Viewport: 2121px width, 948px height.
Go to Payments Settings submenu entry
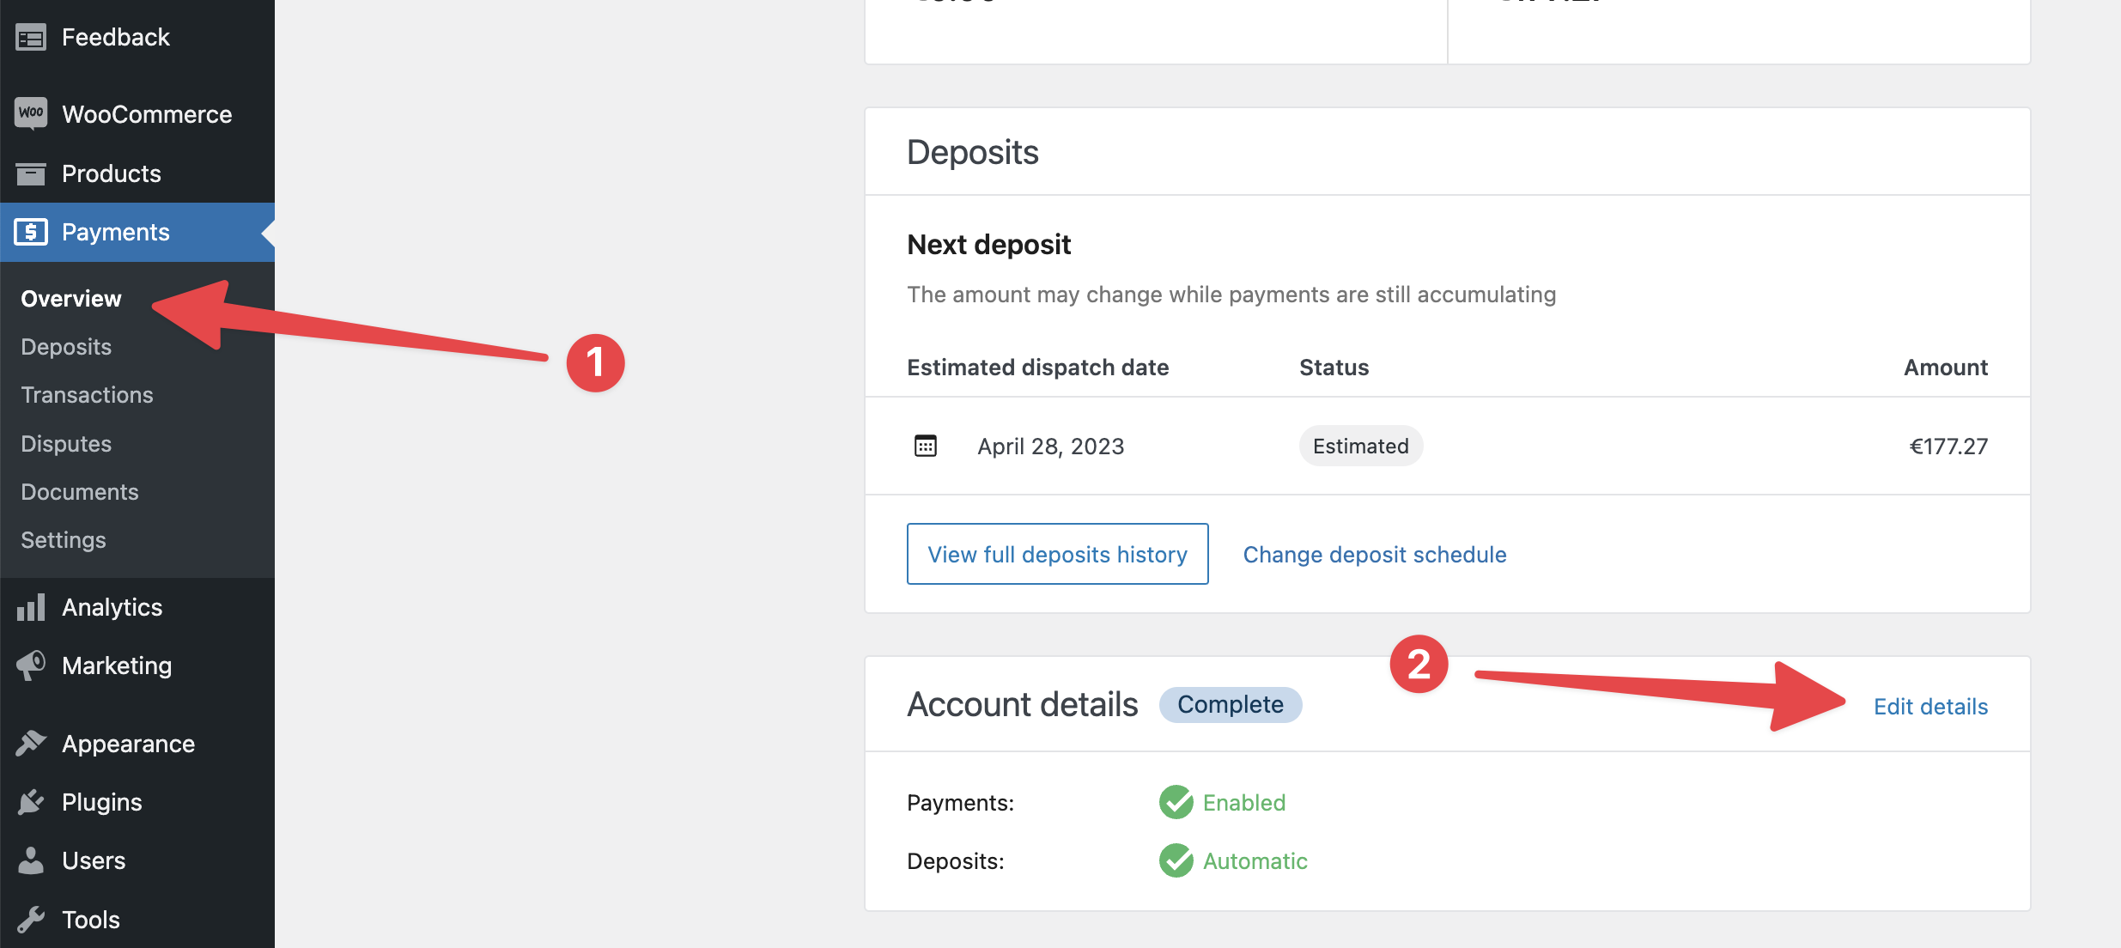pos(63,540)
